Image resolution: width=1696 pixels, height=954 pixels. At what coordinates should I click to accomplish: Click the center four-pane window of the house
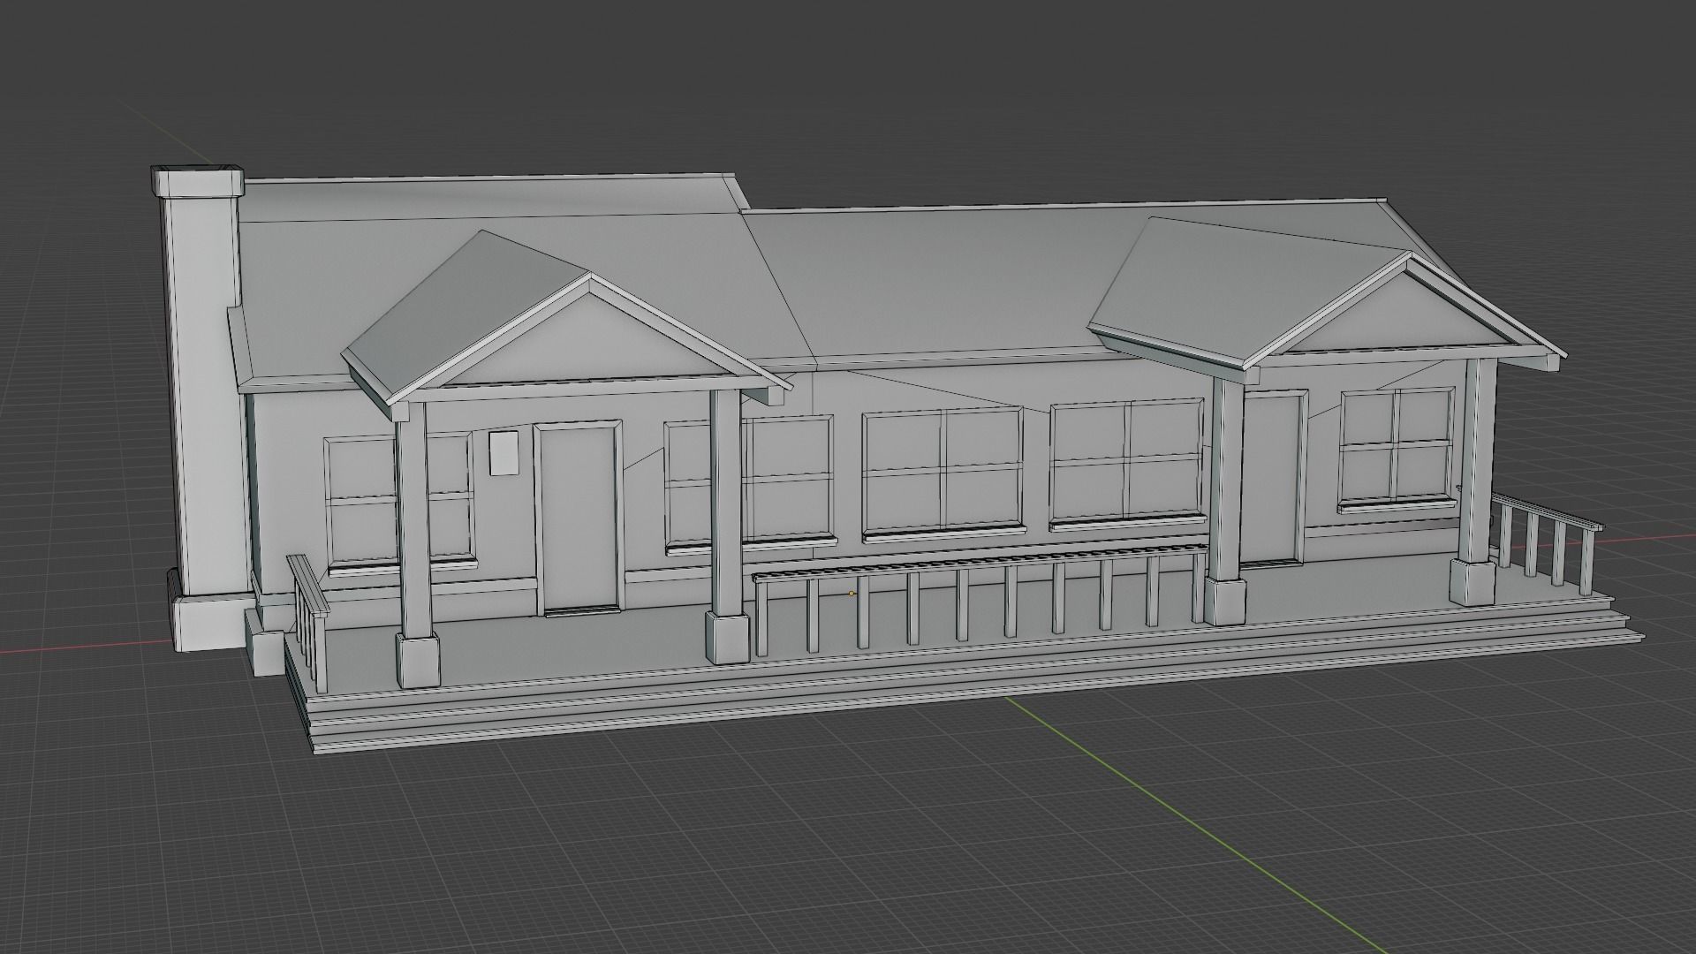pos(944,474)
